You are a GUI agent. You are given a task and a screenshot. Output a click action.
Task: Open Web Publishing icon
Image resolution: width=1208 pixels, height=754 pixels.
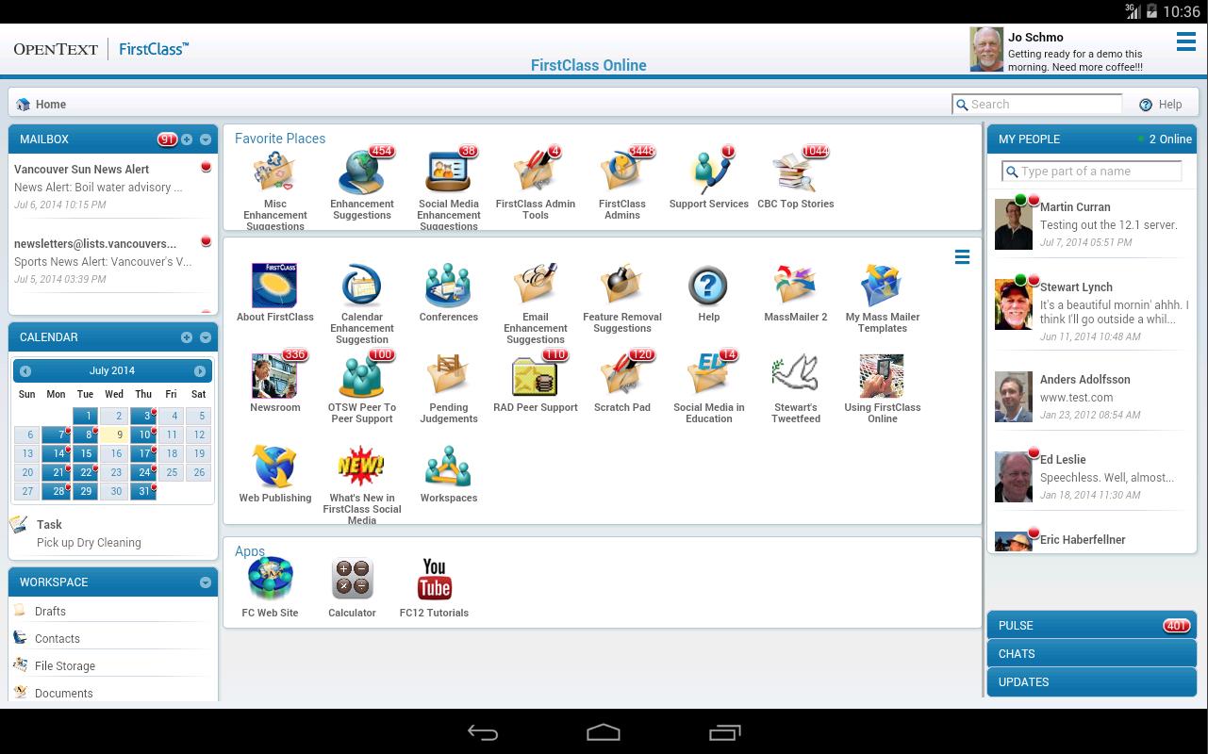pos(275,467)
